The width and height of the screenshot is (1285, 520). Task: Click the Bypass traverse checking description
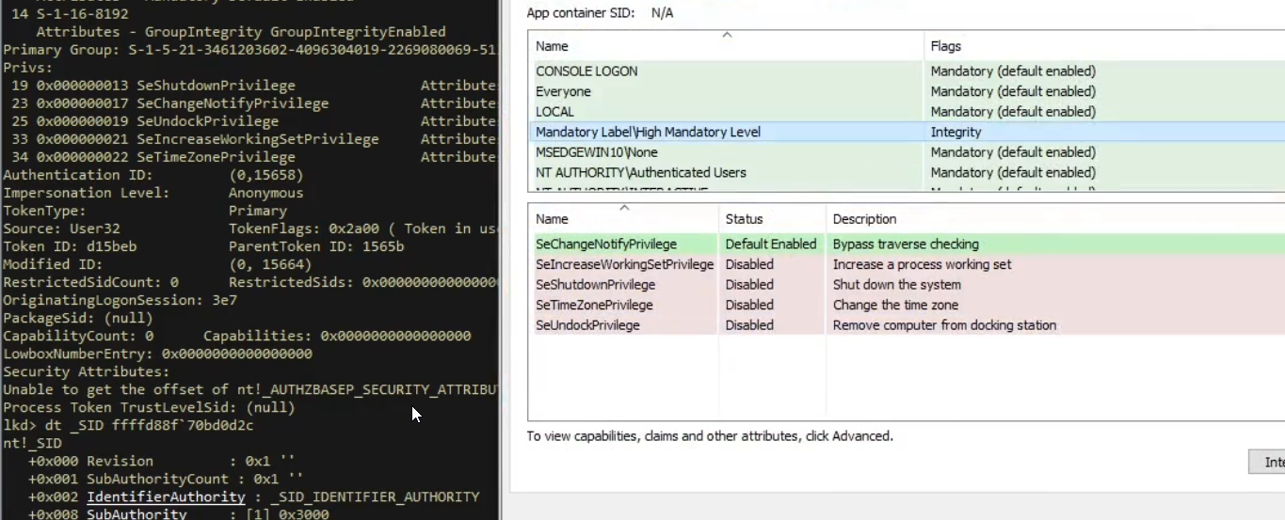[x=906, y=244]
